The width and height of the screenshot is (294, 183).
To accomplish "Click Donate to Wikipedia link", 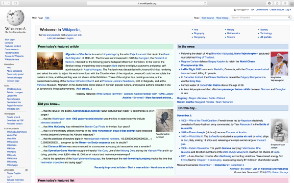I will [14, 56].
